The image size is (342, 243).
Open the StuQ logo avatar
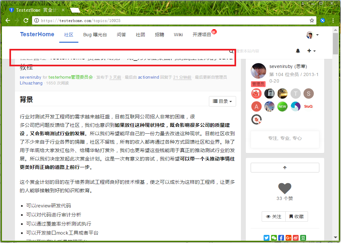point(309,106)
